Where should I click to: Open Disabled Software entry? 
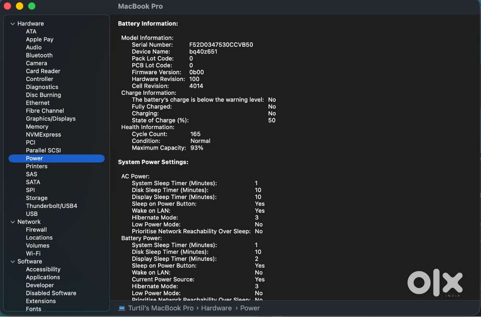(51, 293)
